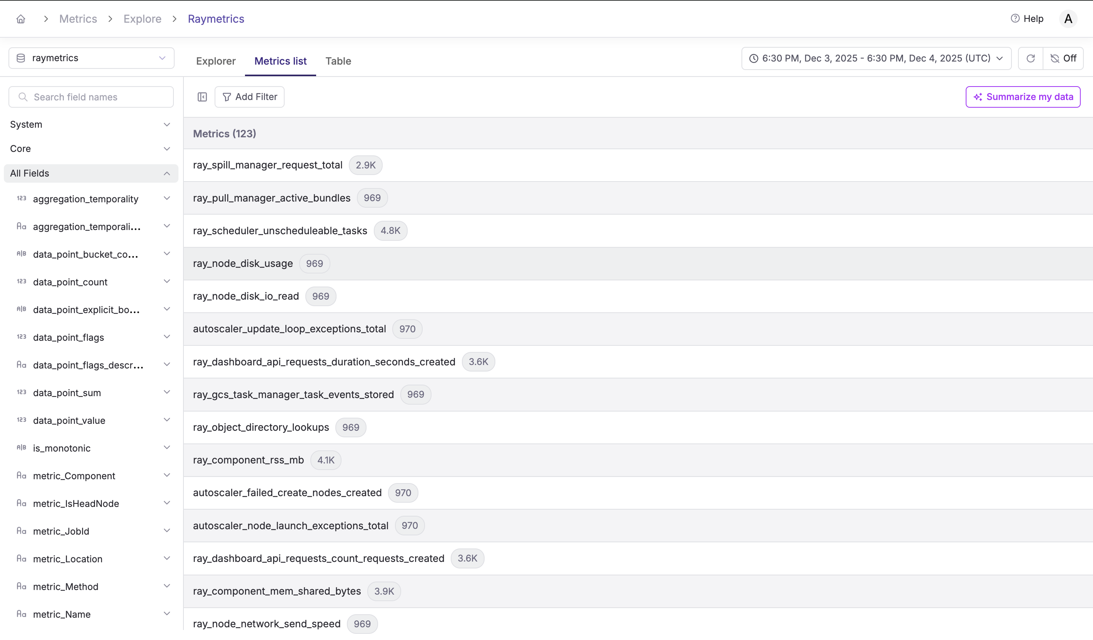The height and width of the screenshot is (640, 1093).
Task: Click the Aa string icon beside metric_Name
Action: tap(21, 613)
